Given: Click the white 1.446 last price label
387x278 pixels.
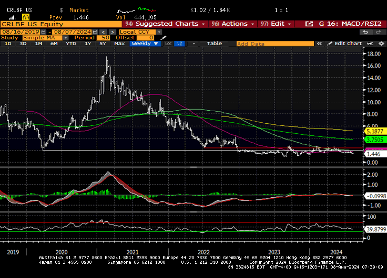Looking at the screenshot, I should pyautogui.click(x=375, y=154).
